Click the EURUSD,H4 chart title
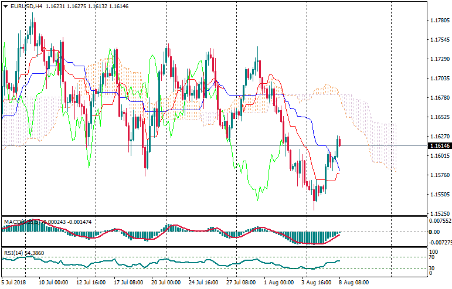 27,6
